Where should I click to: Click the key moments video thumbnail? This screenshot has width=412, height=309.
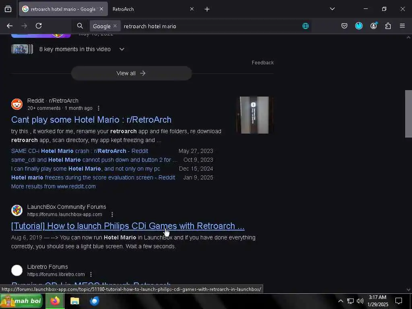pyautogui.click(x=22, y=49)
